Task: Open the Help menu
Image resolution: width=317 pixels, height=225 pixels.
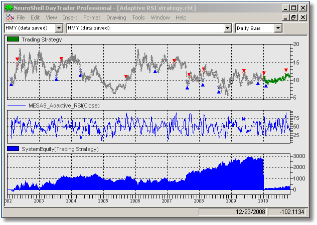Action: tap(181, 17)
